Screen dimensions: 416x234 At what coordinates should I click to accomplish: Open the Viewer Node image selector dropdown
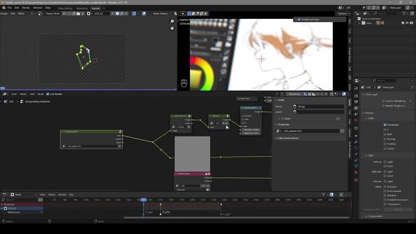coord(40,14)
